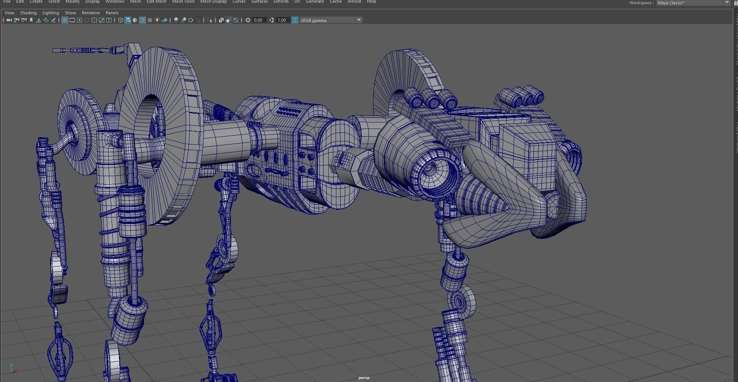Open the UV menu
The width and height of the screenshot is (738, 382).
pyautogui.click(x=297, y=2)
